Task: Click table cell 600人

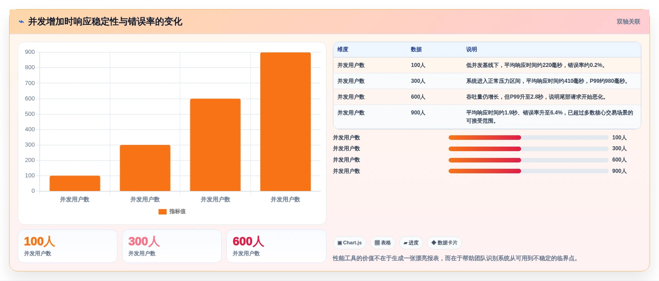Action: click(x=418, y=97)
